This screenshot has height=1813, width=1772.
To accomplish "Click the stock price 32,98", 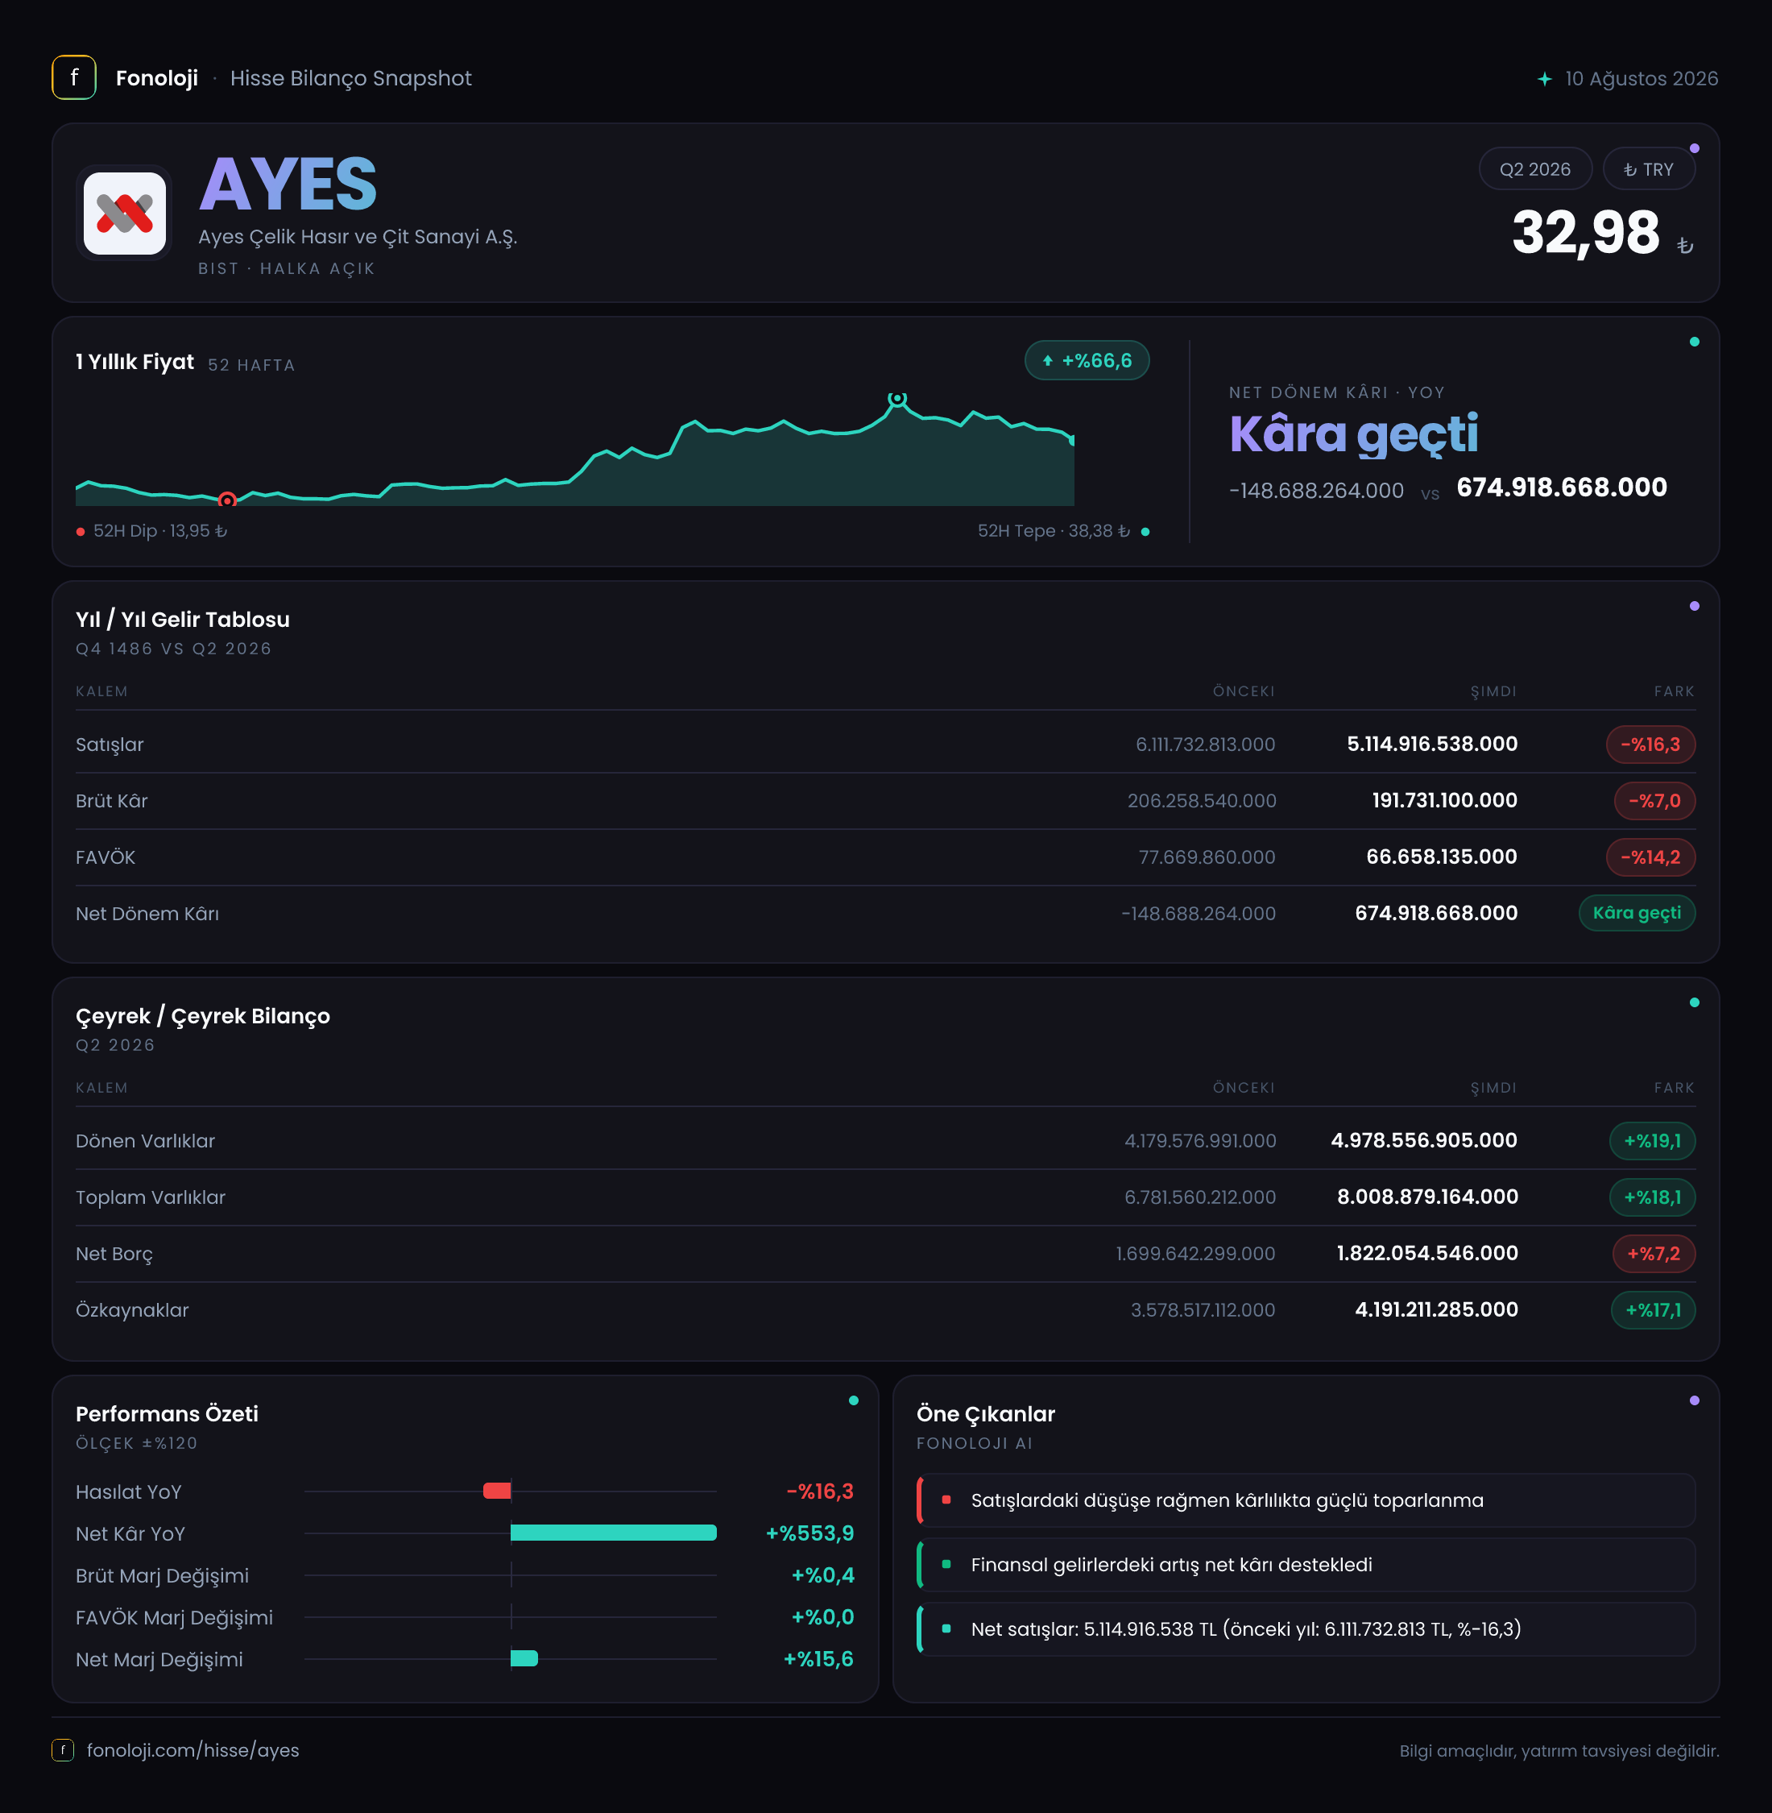I will click(x=1585, y=232).
